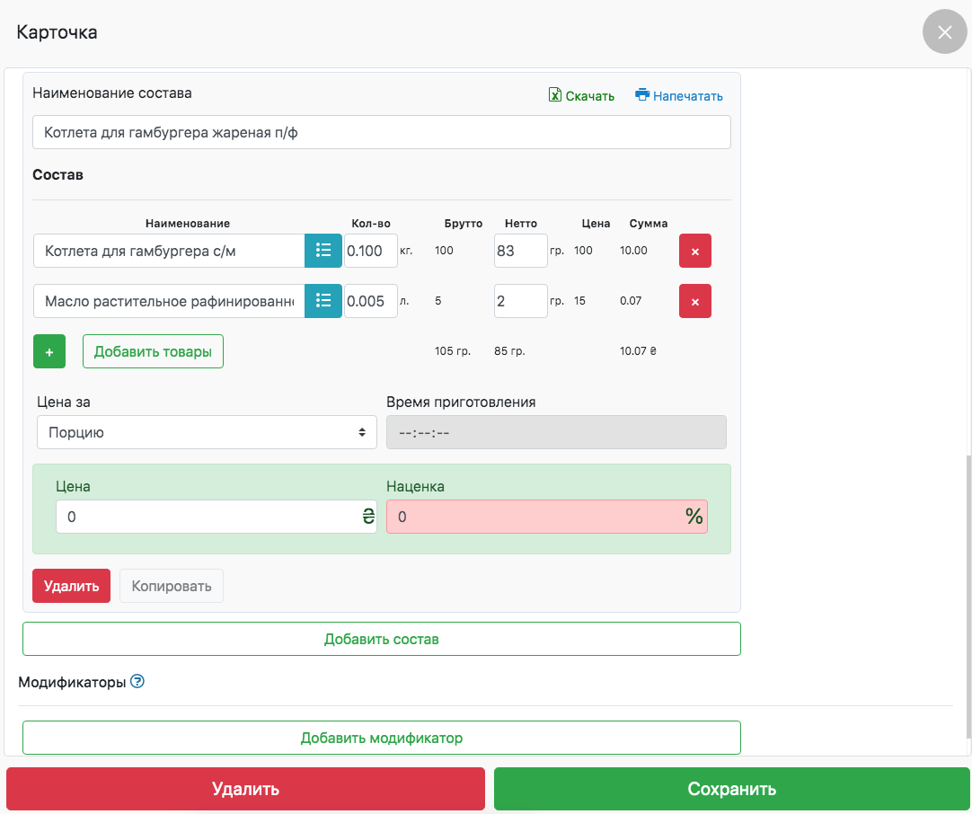
Task: Click the Время приготовления time field
Action: (x=555, y=432)
